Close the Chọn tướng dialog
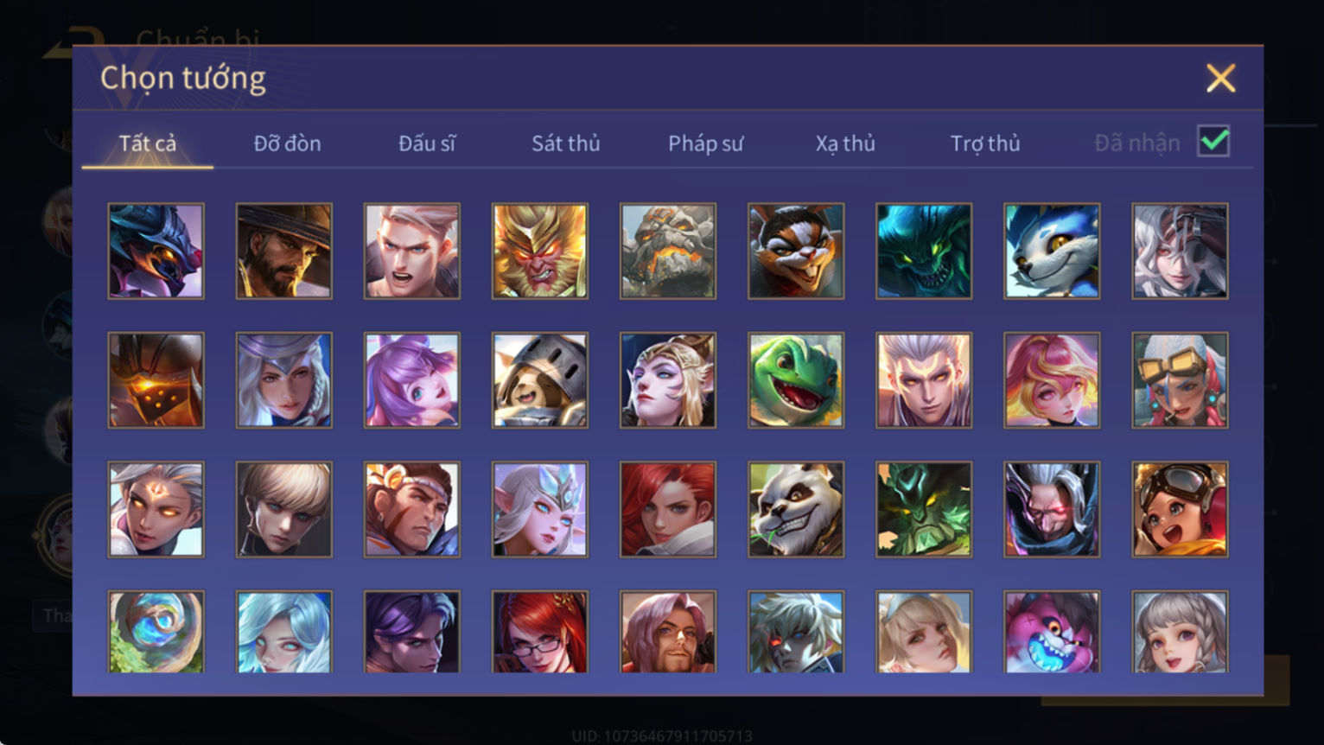This screenshot has height=745, width=1324. [1220, 79]
